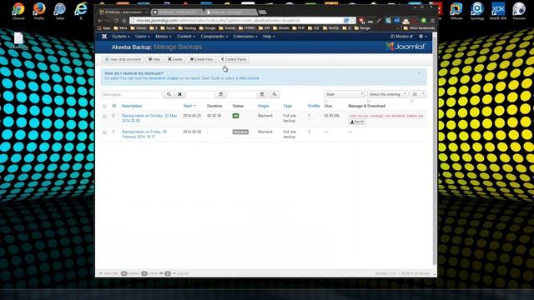Click the green circle extension icon
This screenshot has height=300, width=534.
click(424, 21)
